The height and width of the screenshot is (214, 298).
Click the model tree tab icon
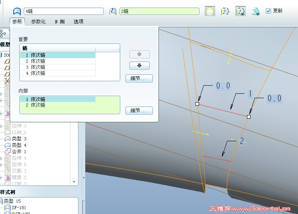click(x=3, y=33)
